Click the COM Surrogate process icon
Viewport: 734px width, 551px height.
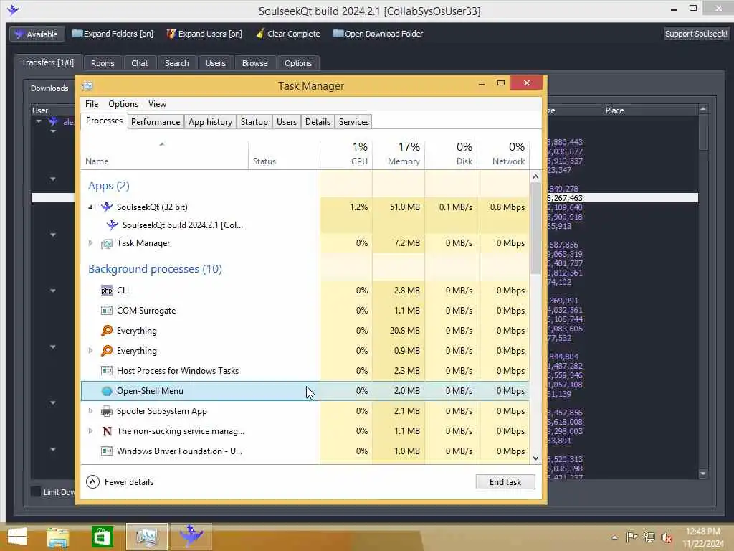pos(107,311)
